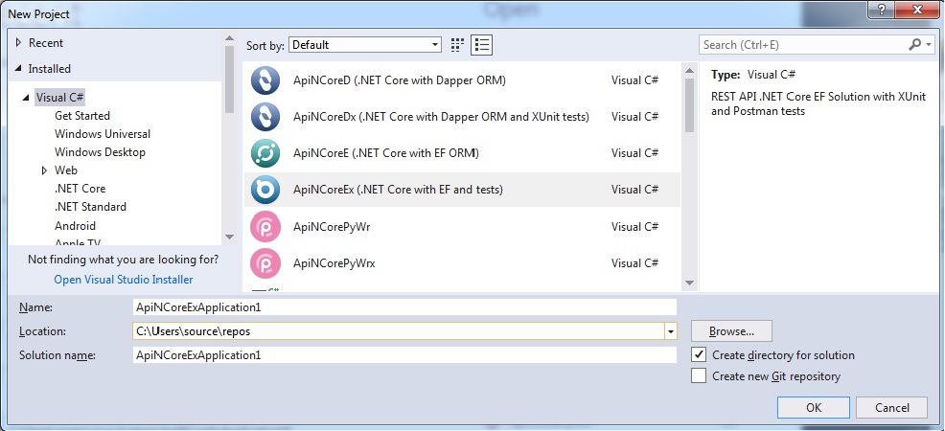
Task: Select Get Started in the tree
Action: [82, 116]
